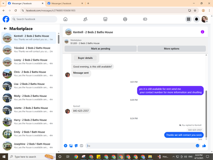Show hidden system tray icons

(173, 157)
